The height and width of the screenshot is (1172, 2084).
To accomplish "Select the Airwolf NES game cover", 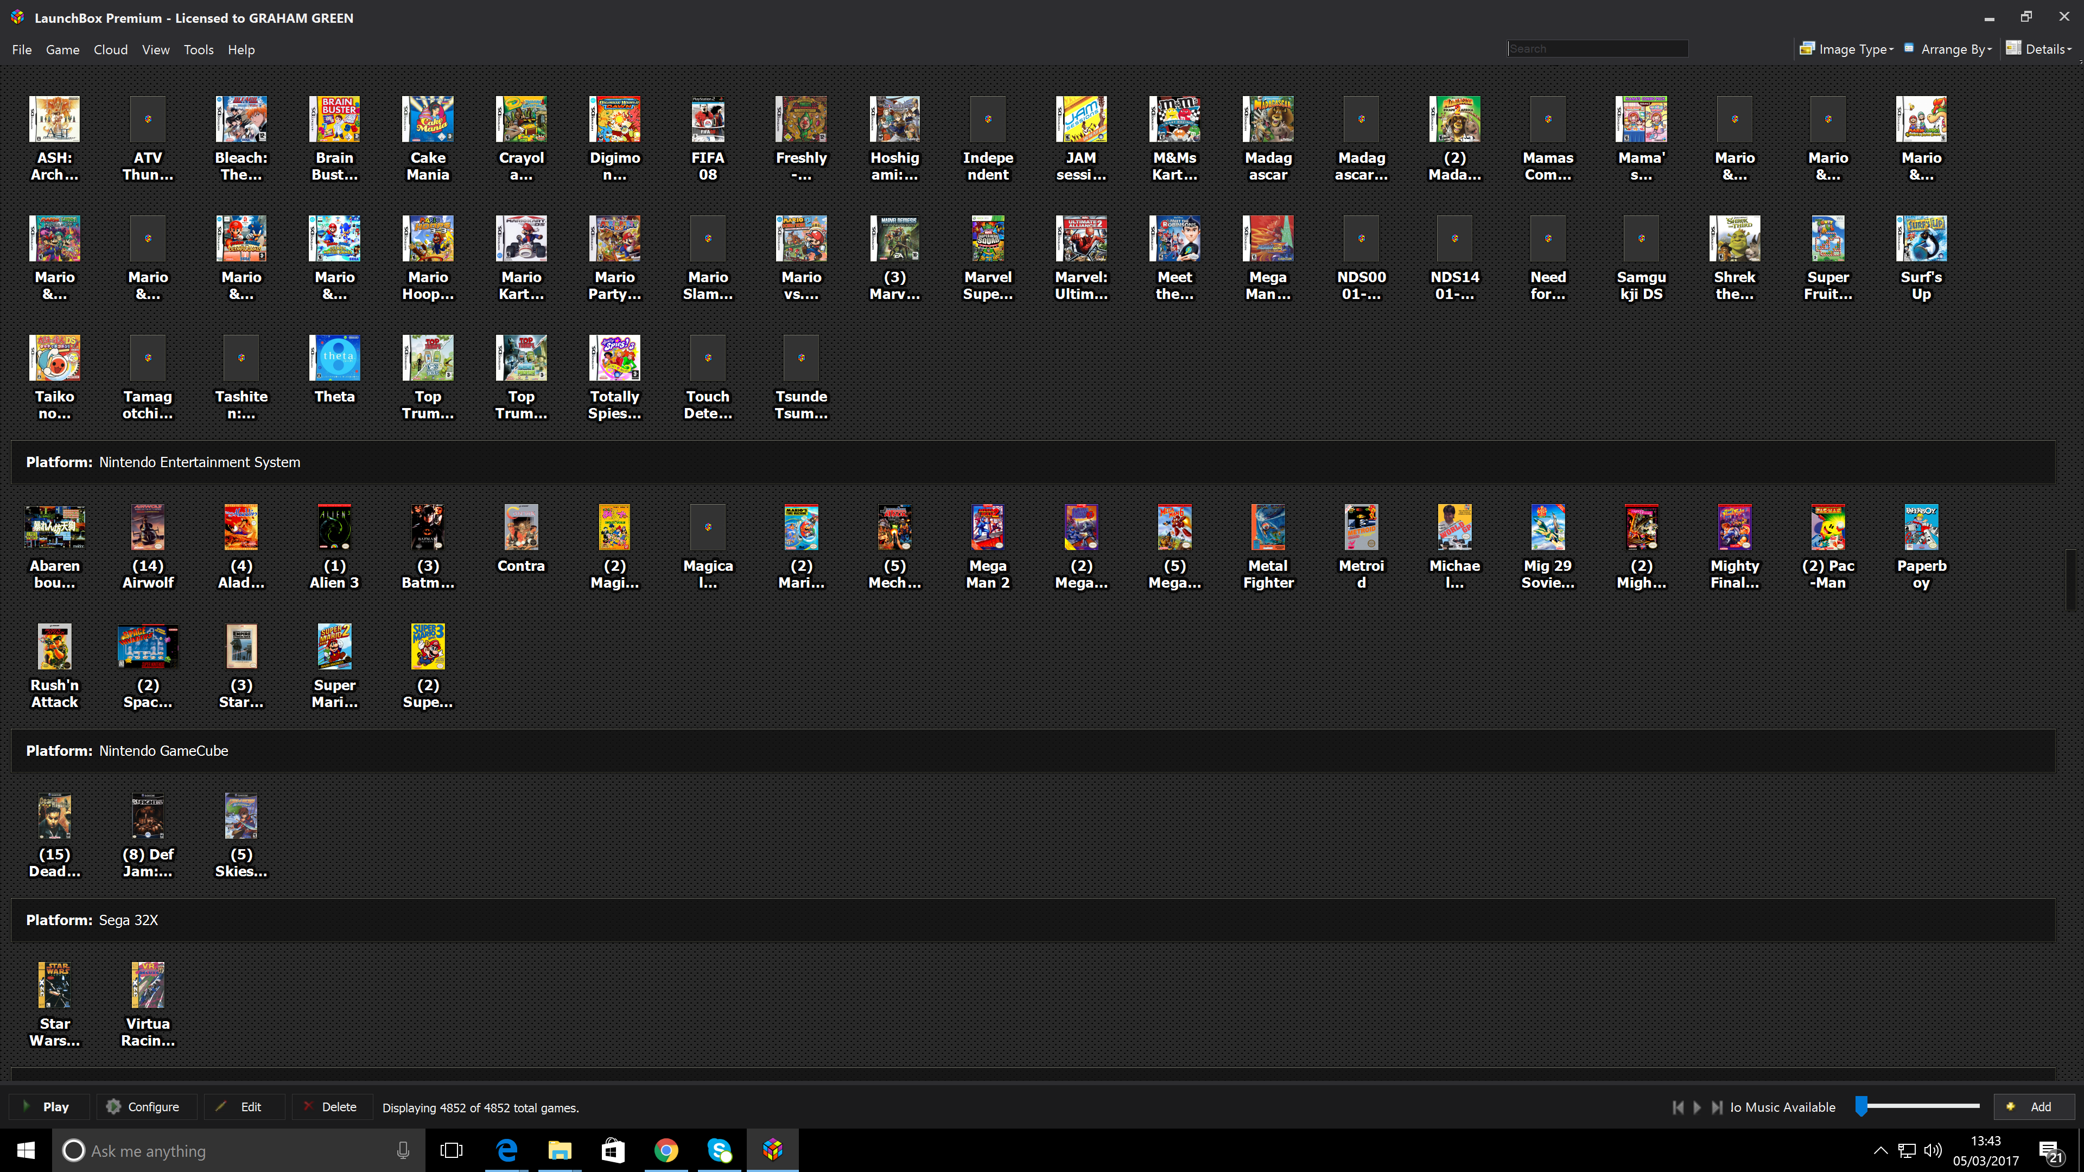I will tap(148, 526).
